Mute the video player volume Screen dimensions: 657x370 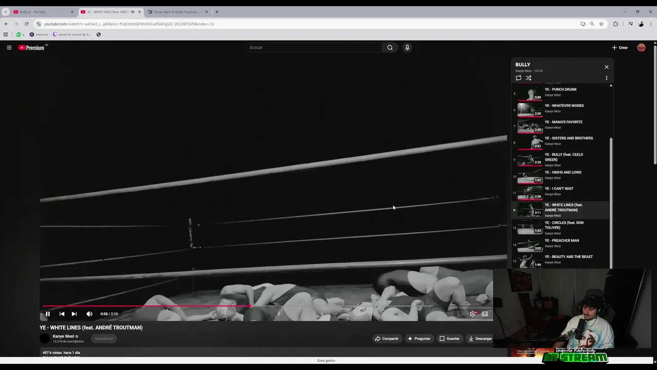coord(89,314)
